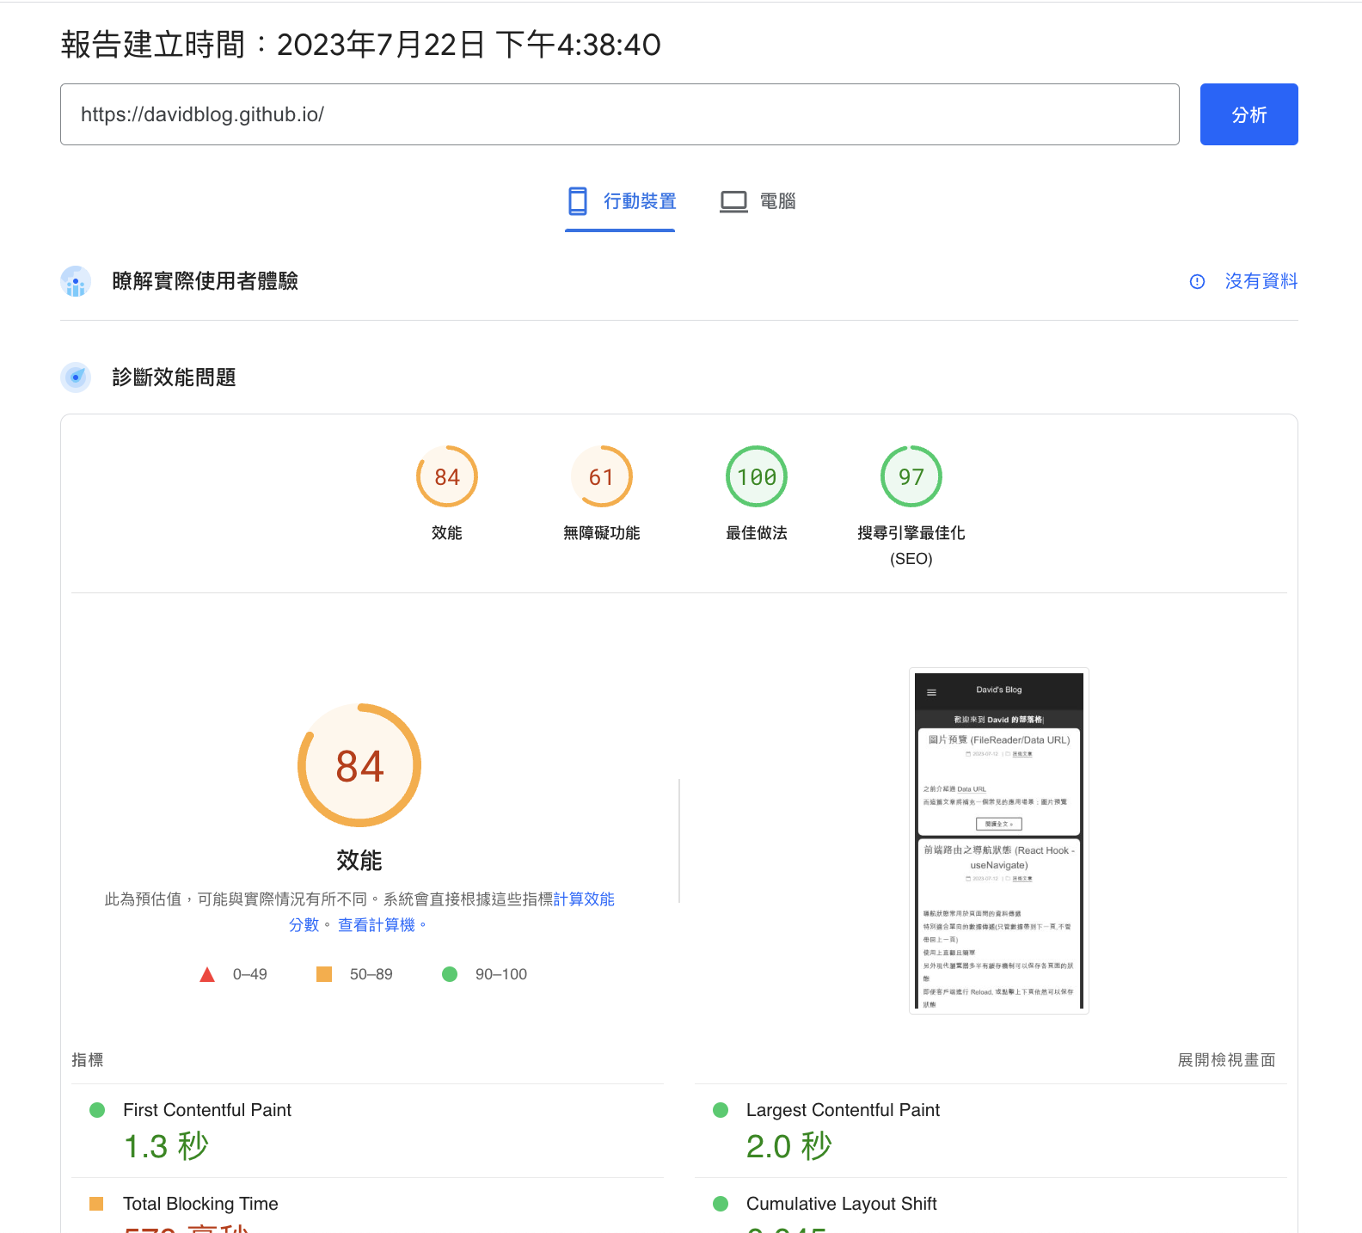
Task: Click Total Blocking Time metric label
Action: point(200,1204)
